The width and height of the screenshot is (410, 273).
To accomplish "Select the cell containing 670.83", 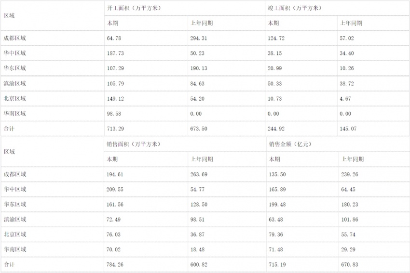I will (349, 264).
